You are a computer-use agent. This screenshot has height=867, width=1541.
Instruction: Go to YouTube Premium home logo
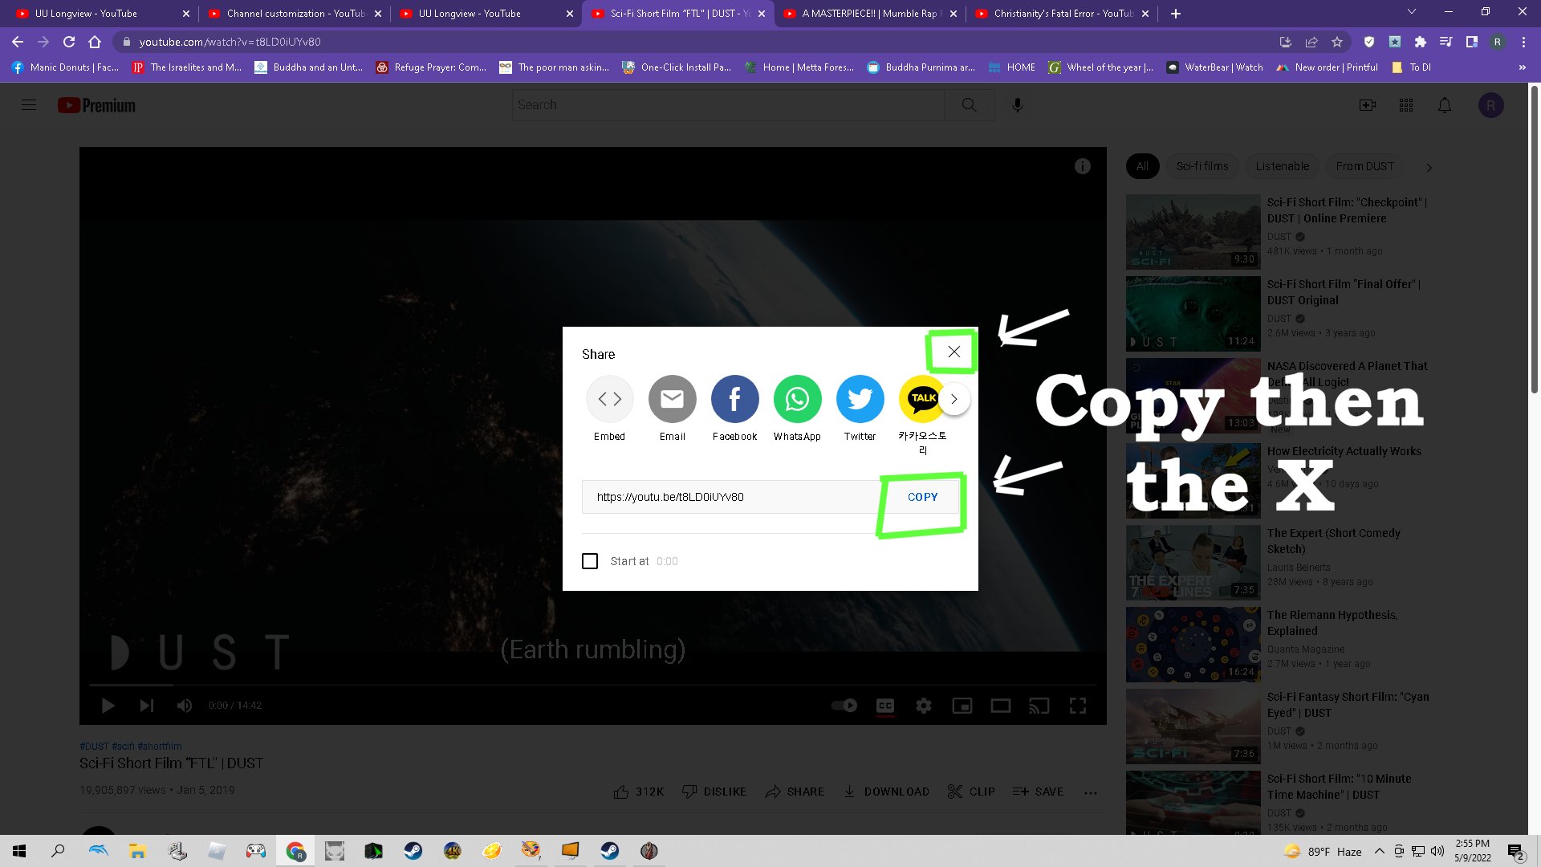tap(96, 105)
